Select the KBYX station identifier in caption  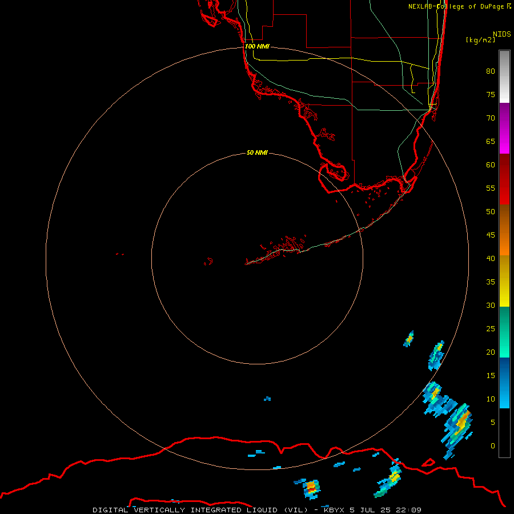pos(334,510)
